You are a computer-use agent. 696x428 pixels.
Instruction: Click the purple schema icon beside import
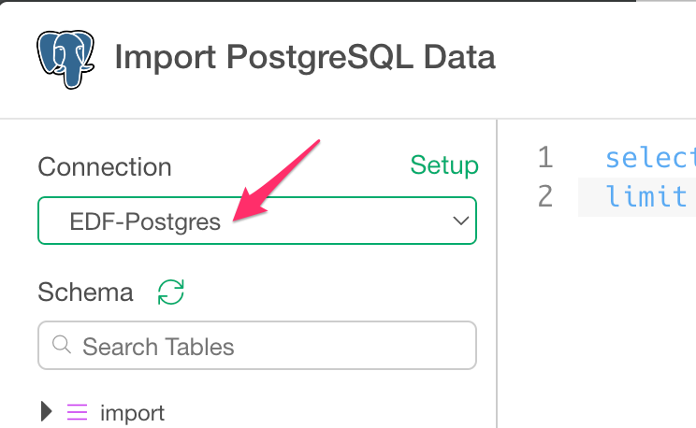[78, 412]
